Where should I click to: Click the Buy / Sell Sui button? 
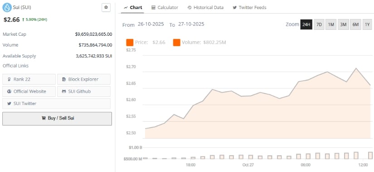[x=57, y=119]
